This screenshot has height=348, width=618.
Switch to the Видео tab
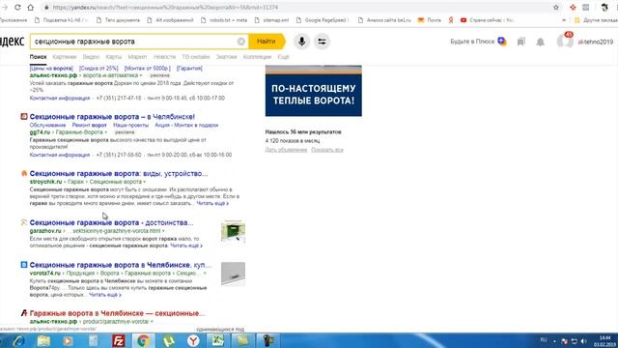coord(91,57)
